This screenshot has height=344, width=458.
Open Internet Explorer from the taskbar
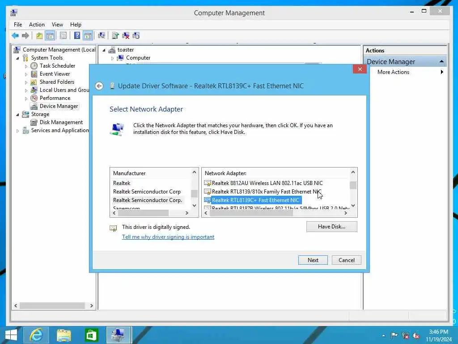(36, 335)
